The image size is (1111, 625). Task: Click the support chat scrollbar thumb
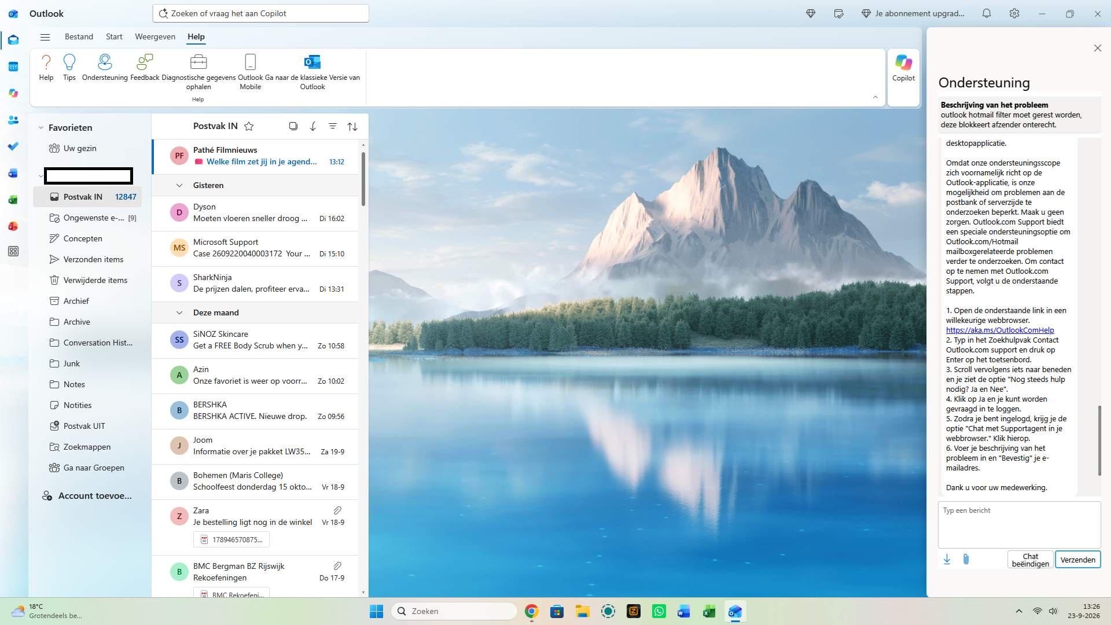pyautogui.click(x=1099, y=440)
